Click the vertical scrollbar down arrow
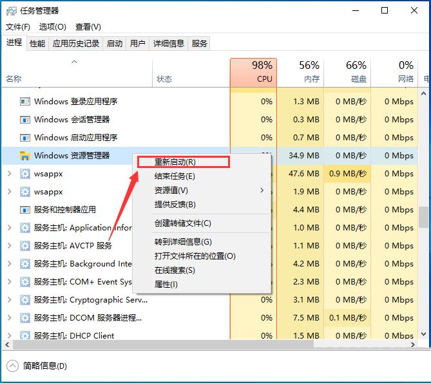The width and height of the screenshot is (431, 383). [423, 334]
